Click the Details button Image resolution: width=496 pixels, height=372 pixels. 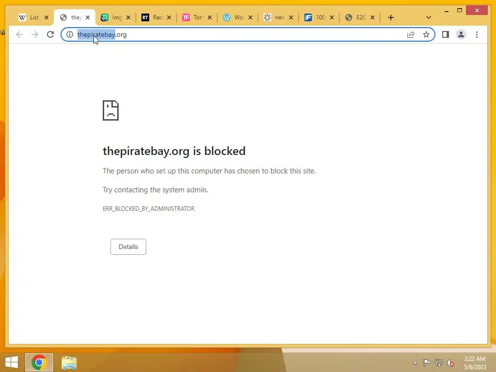click(128, 247)
